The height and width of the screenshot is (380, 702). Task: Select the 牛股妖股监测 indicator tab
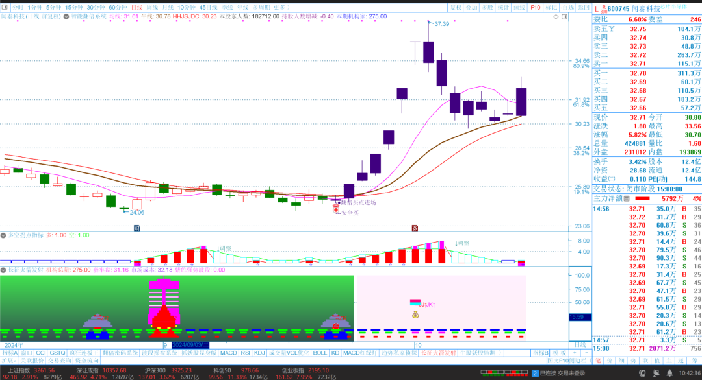click(478, 353)
